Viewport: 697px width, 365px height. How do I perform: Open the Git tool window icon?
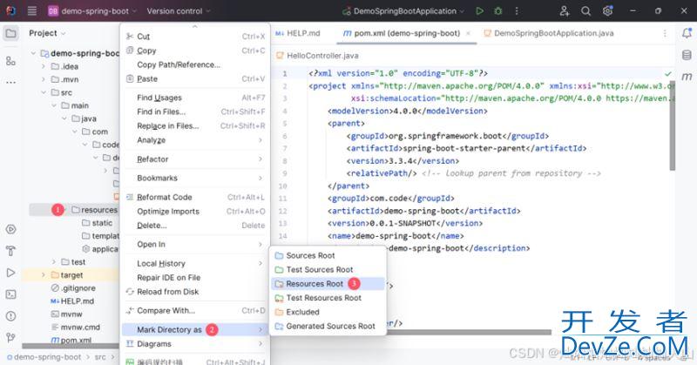coord(10,337)
